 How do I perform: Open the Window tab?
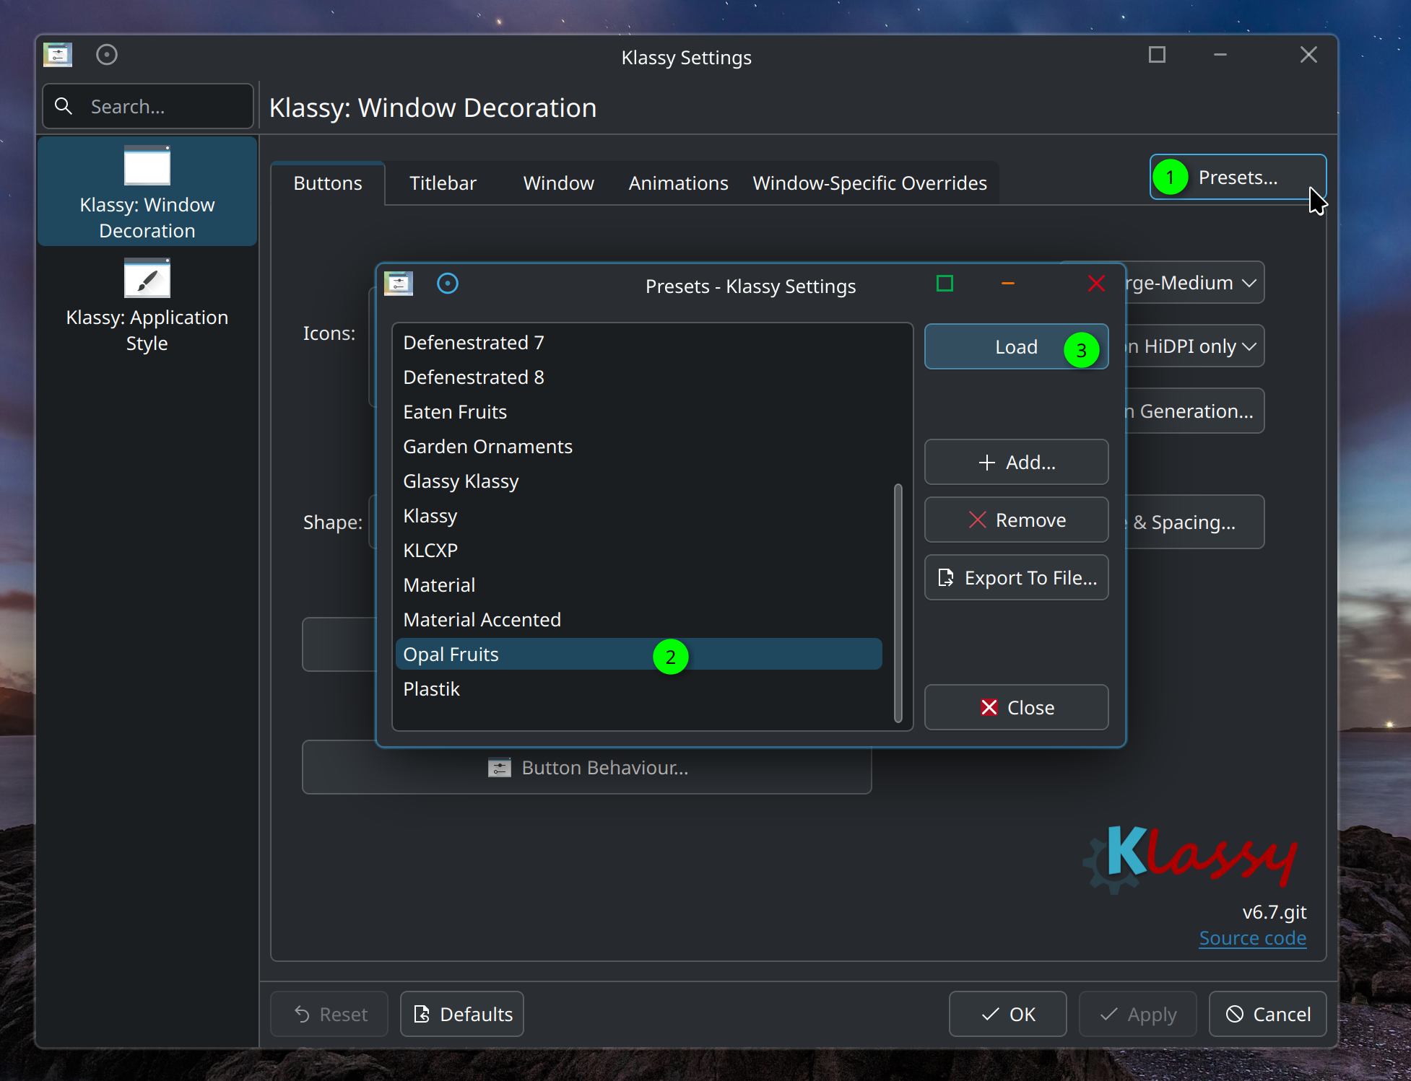coord(558,183)
